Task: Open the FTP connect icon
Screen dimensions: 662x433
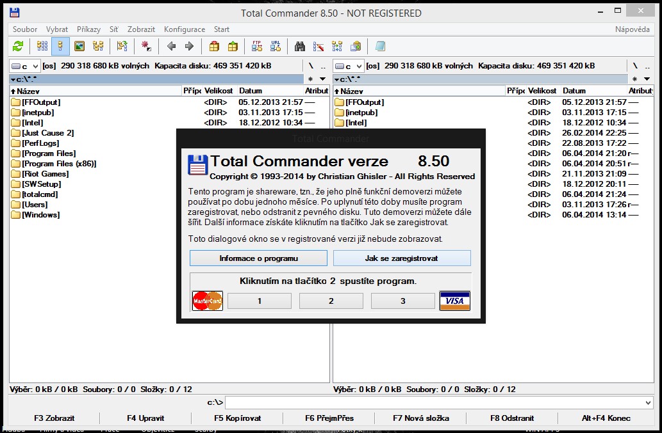Action: [x=257, y=46]
